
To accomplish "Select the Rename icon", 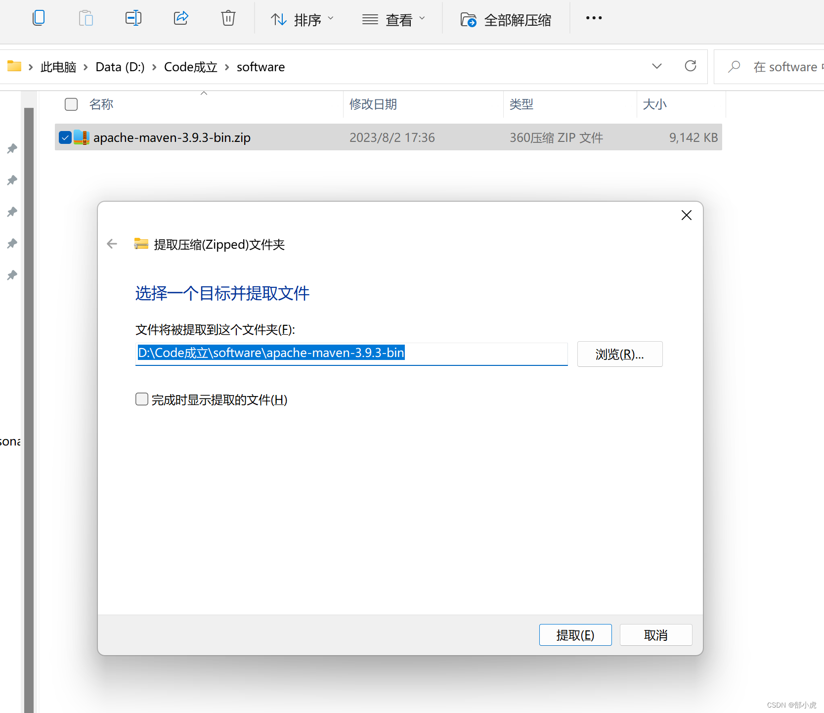I will pyautogui.click(x=133, y=18).
